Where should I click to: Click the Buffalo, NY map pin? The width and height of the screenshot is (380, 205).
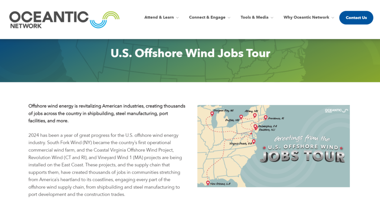click(x=241, y=117)
